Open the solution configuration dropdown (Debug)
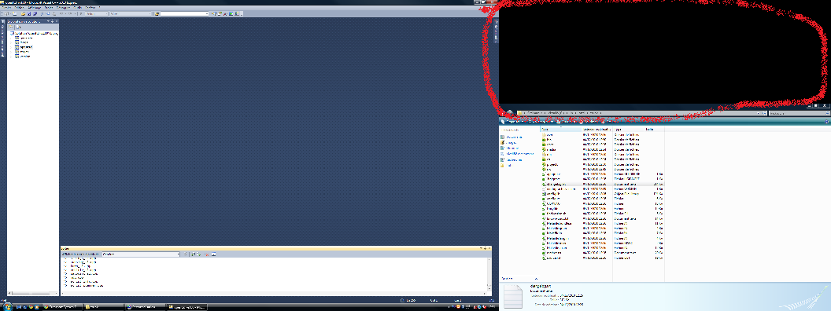The height and width of the screenshot is (311, 831). 106,14
